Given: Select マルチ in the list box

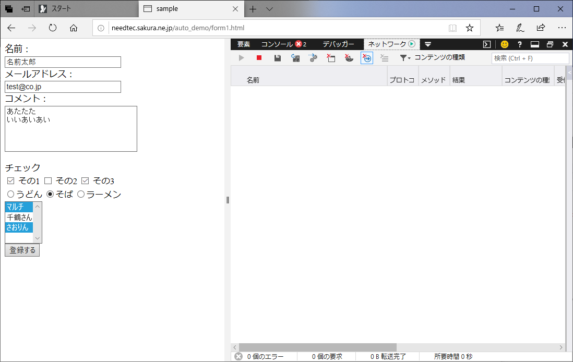Looking at the screenshot, I should 19,207.
